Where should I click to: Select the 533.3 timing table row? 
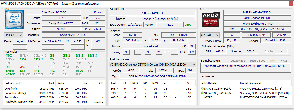point(152,93)
